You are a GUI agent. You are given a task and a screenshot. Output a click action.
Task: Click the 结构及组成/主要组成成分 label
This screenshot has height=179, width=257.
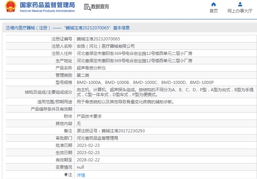click(x=49, y=92)
